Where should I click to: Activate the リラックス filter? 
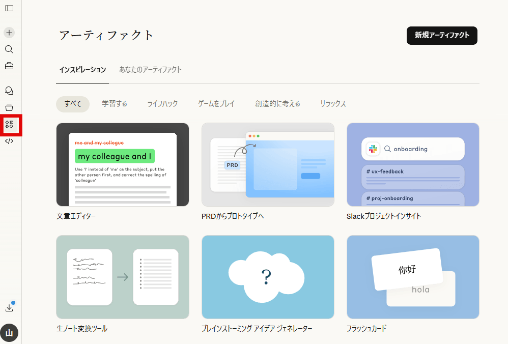(x=332, y=103)
